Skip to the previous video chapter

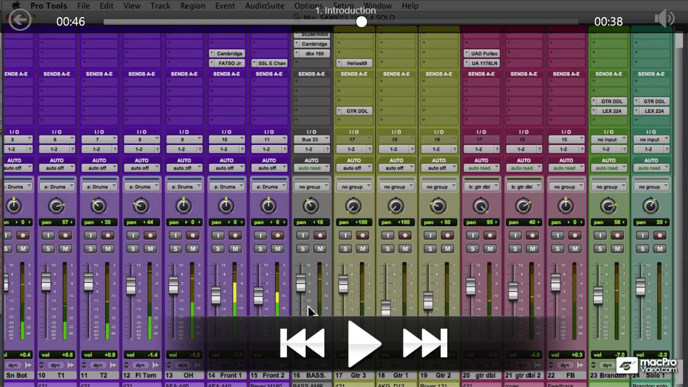pos(302,343)
